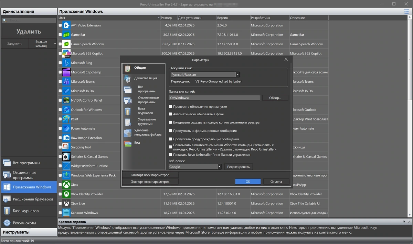The height and width of the screenshot is (244, 413).
Task: Click the Обзор... browse button
Action: [x=275, y=98]
